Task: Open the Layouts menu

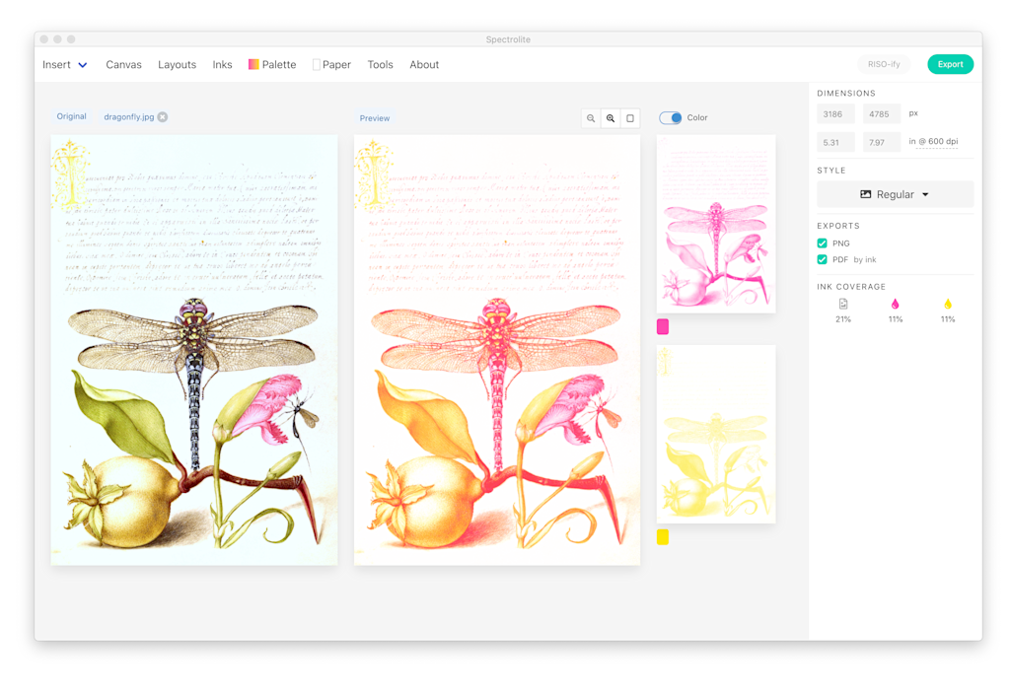Action: click(x=178, y=64)
